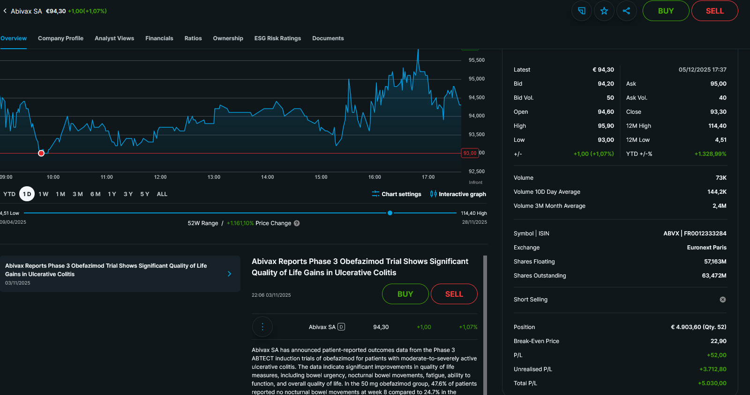Switch to the Documents tab
Viewport: 750px width, 395px height.
(x=328, y=38)
